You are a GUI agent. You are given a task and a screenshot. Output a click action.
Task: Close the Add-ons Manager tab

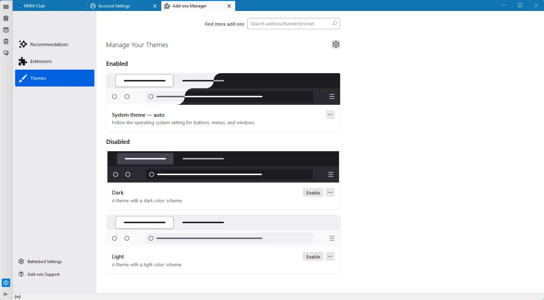(x=229, y=6)
